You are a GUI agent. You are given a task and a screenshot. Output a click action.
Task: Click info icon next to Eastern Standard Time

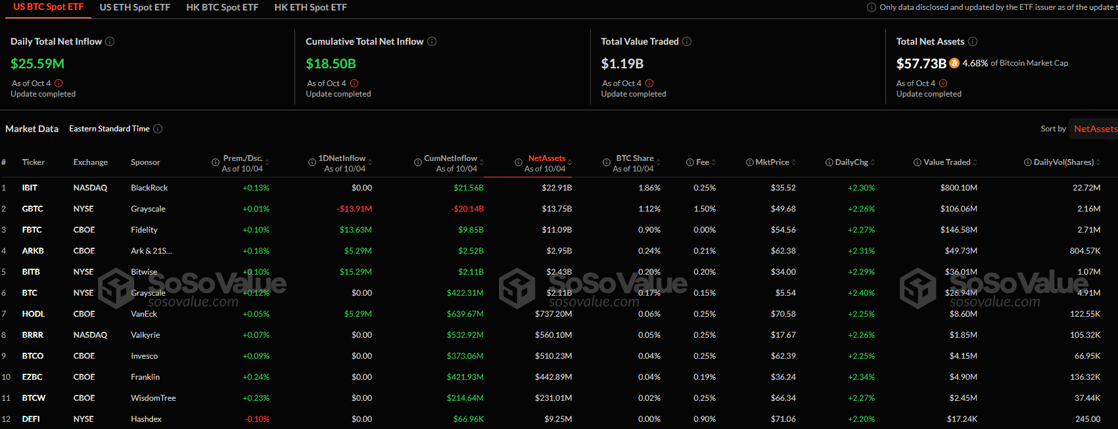158,129
